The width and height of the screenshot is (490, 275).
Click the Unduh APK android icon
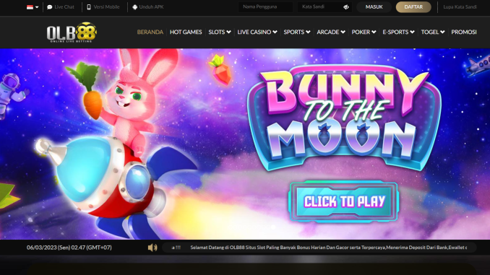coord(134,7)
